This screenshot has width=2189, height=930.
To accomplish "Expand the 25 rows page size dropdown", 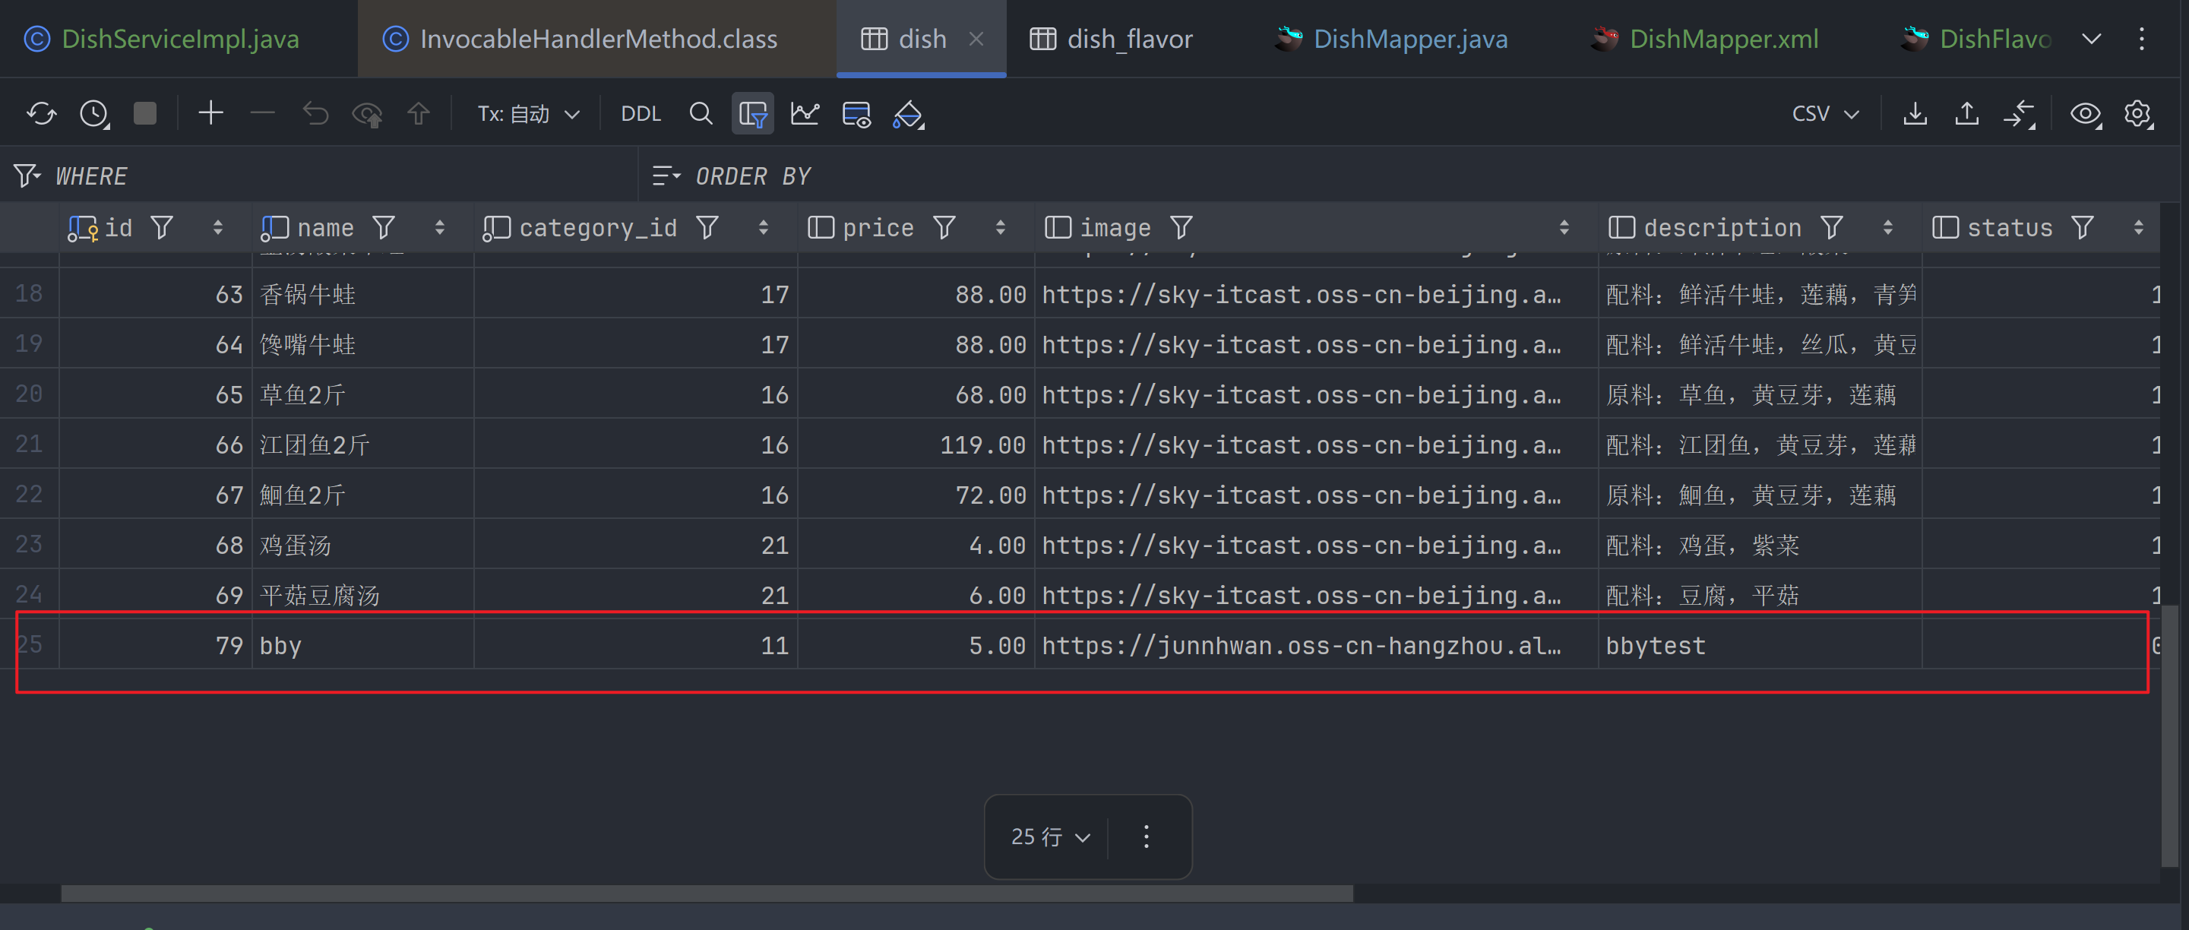I will [x=1049, y=837].
